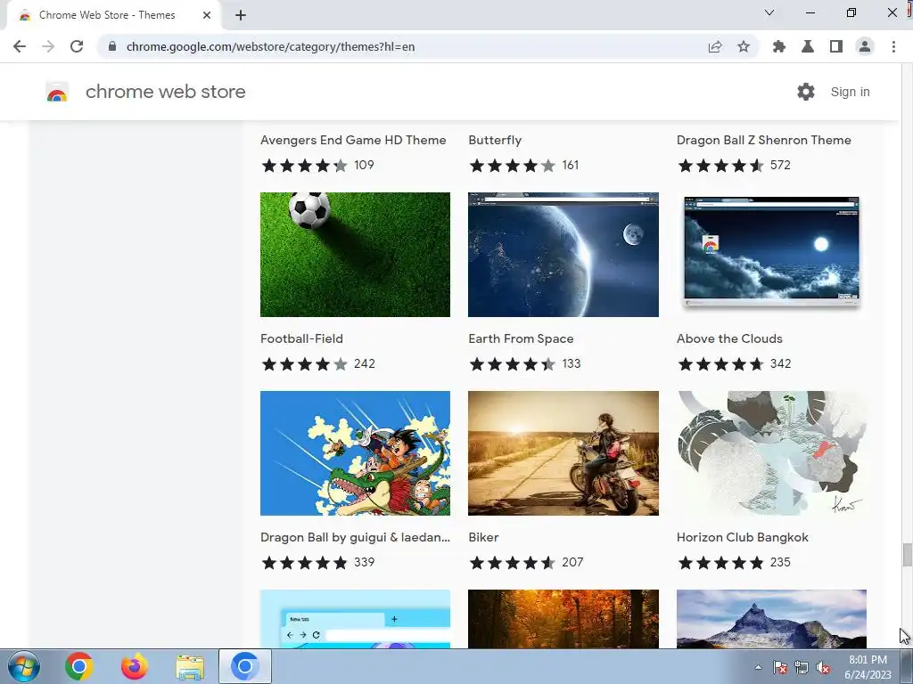The width and height of the screenshot is (913, 684).
Task: Open the Butterfly theme
Action: 495,140
